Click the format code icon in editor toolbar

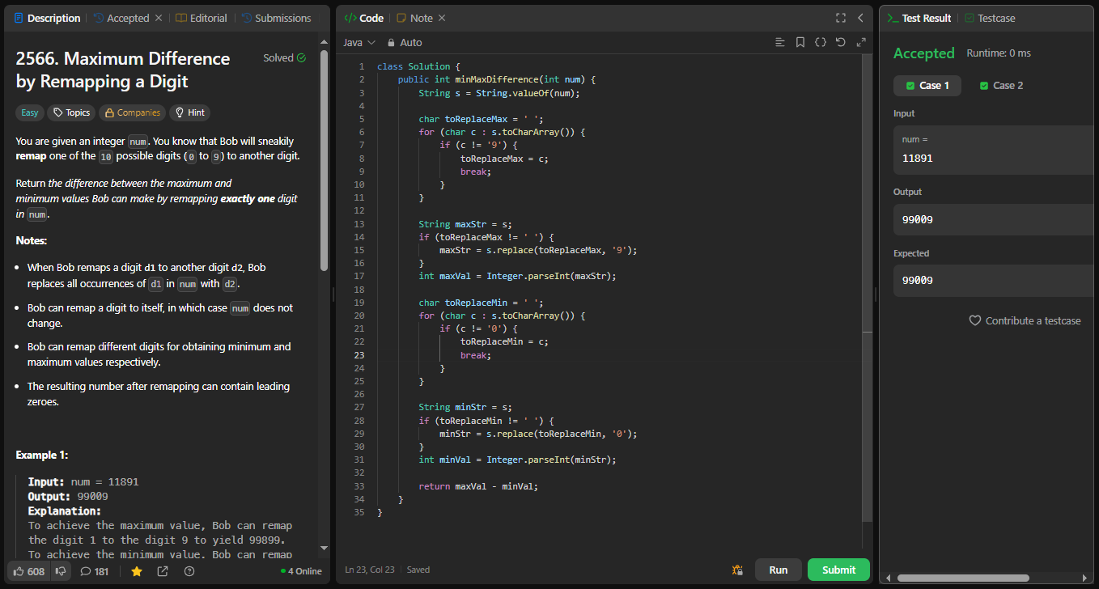point(779,42)
